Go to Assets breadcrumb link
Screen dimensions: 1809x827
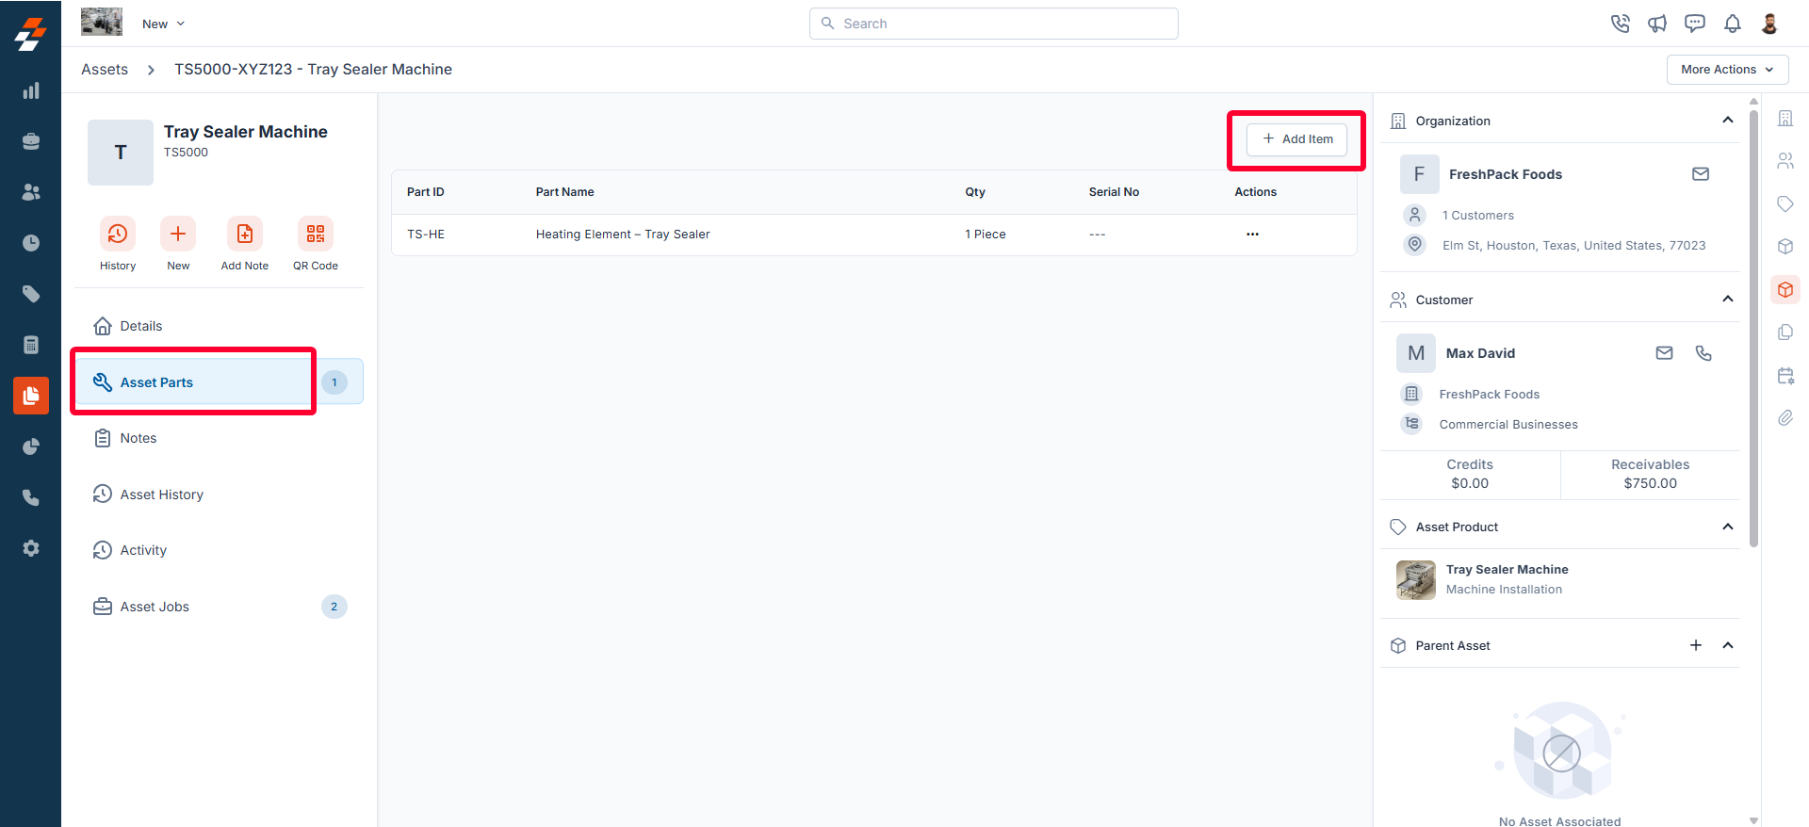click(105, 70)
